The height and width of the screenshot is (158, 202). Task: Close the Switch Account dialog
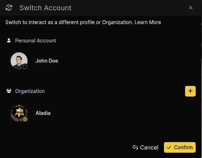pyautogui.click(x=191, y=8)
